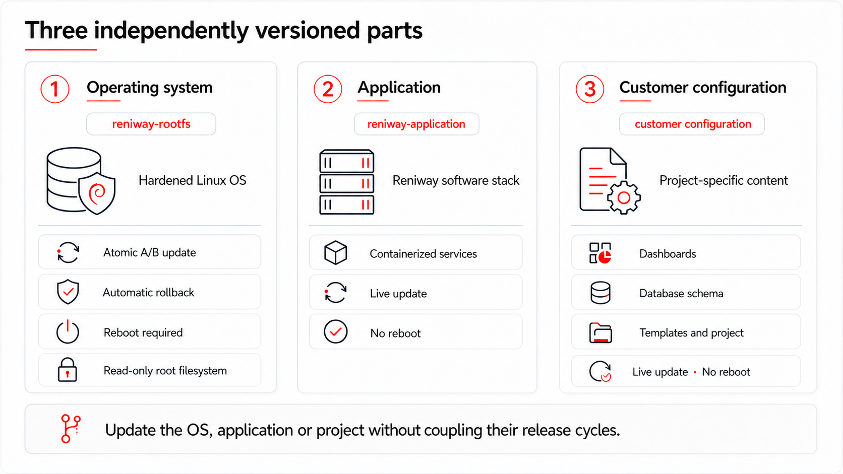Viewport: 843px width, 474px height.
Task: Click the Reniway software stack label
Action: coord(456,180)
